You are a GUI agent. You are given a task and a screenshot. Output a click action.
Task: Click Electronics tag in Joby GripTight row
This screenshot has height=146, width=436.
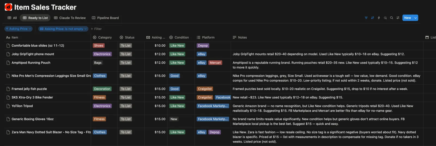(x=102, y=54)
